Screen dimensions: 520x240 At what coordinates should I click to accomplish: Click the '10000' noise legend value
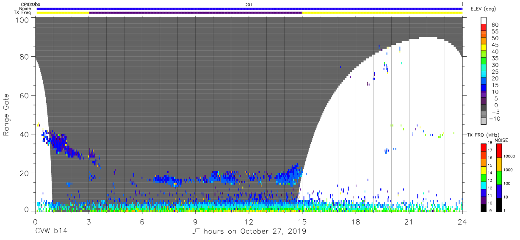(509, 156)
